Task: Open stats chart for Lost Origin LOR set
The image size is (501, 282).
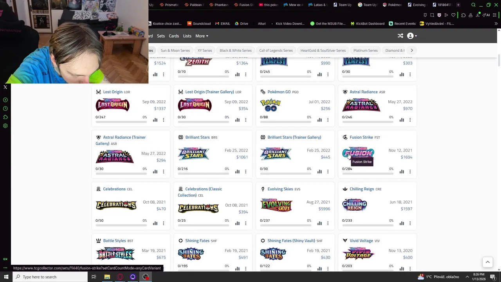Action: [155, 120]
